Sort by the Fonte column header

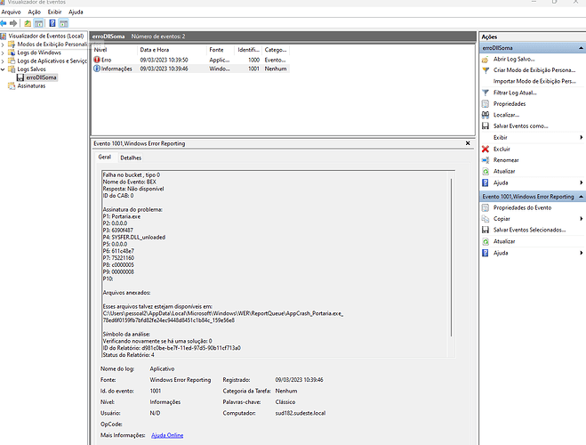click(x=221, y=50)
